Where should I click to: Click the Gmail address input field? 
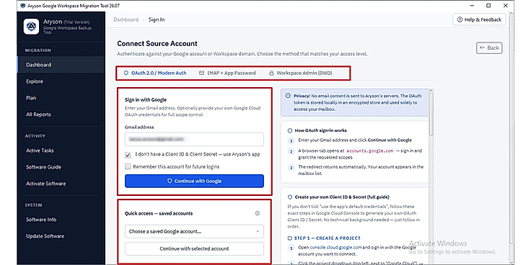click(194, 139)
